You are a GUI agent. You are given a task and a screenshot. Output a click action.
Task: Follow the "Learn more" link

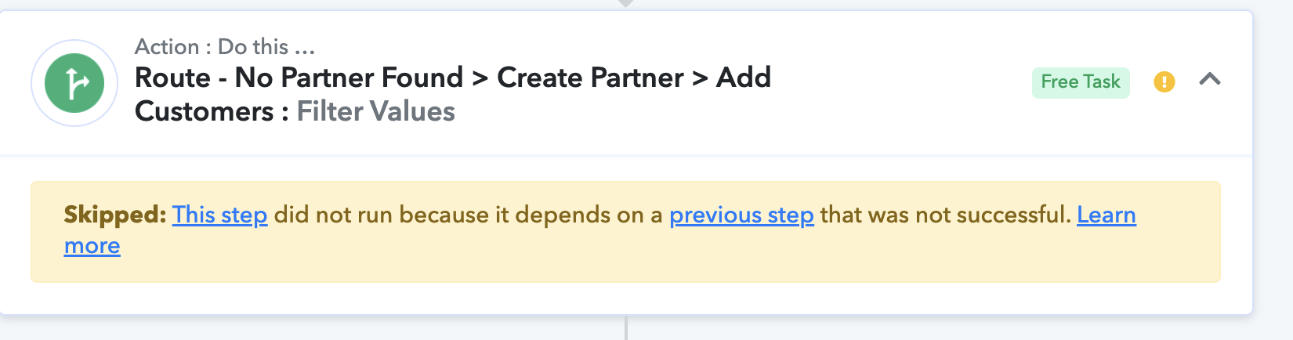tap(1106, 215)
